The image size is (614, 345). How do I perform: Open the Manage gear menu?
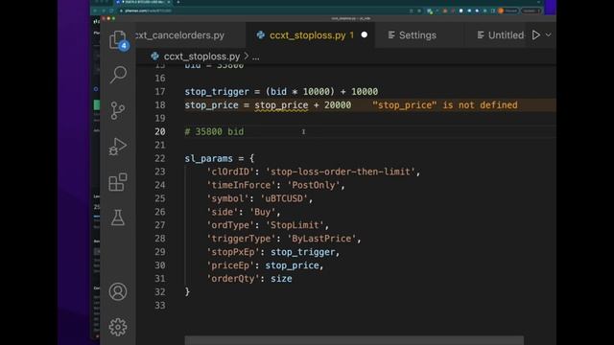(118, 327)
